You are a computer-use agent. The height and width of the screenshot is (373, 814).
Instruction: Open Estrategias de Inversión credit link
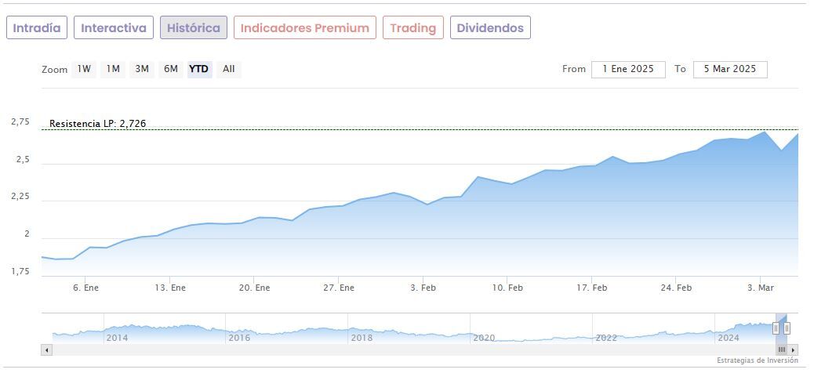[x=757, y=360]
